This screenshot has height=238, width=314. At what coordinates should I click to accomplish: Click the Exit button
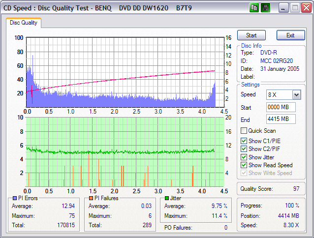tap(290, 35)
